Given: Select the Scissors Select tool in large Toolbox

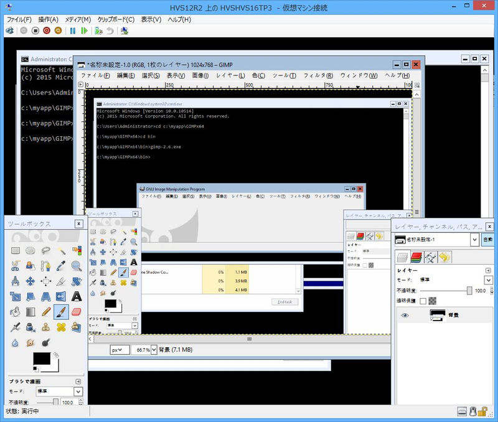Looking at the screenshot, I should [x=15, y=266].
